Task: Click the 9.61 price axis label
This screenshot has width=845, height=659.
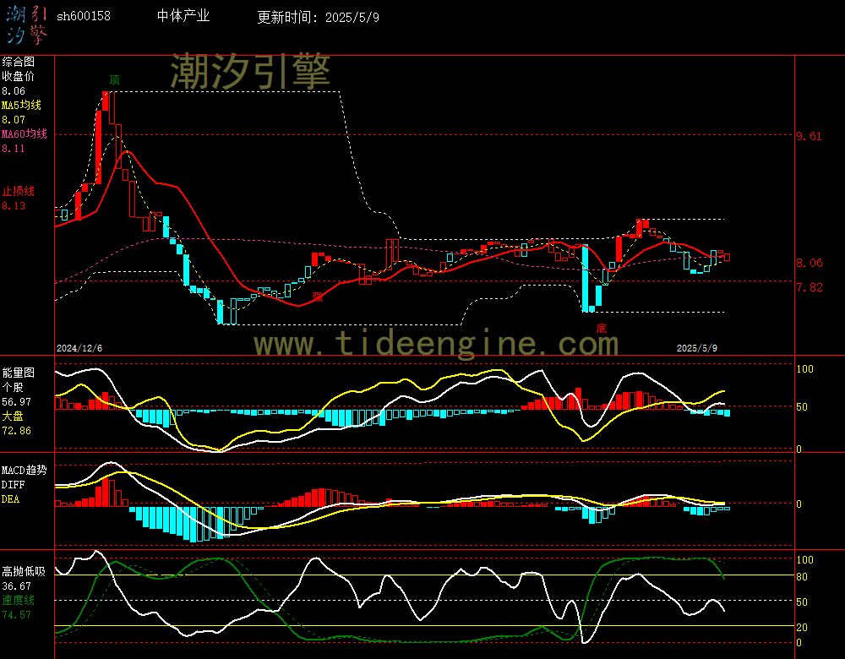Action: point(809,136)
